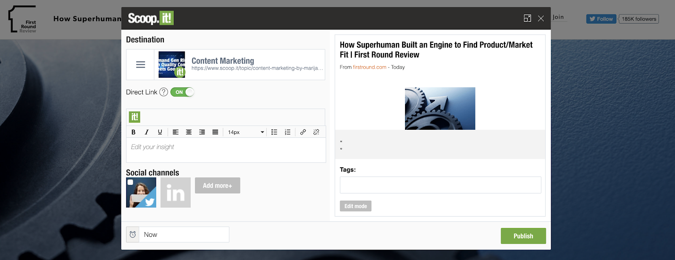The image size is (675, 260).
Task: Click the Join link on background page
Action: click(x=558, y=17)
